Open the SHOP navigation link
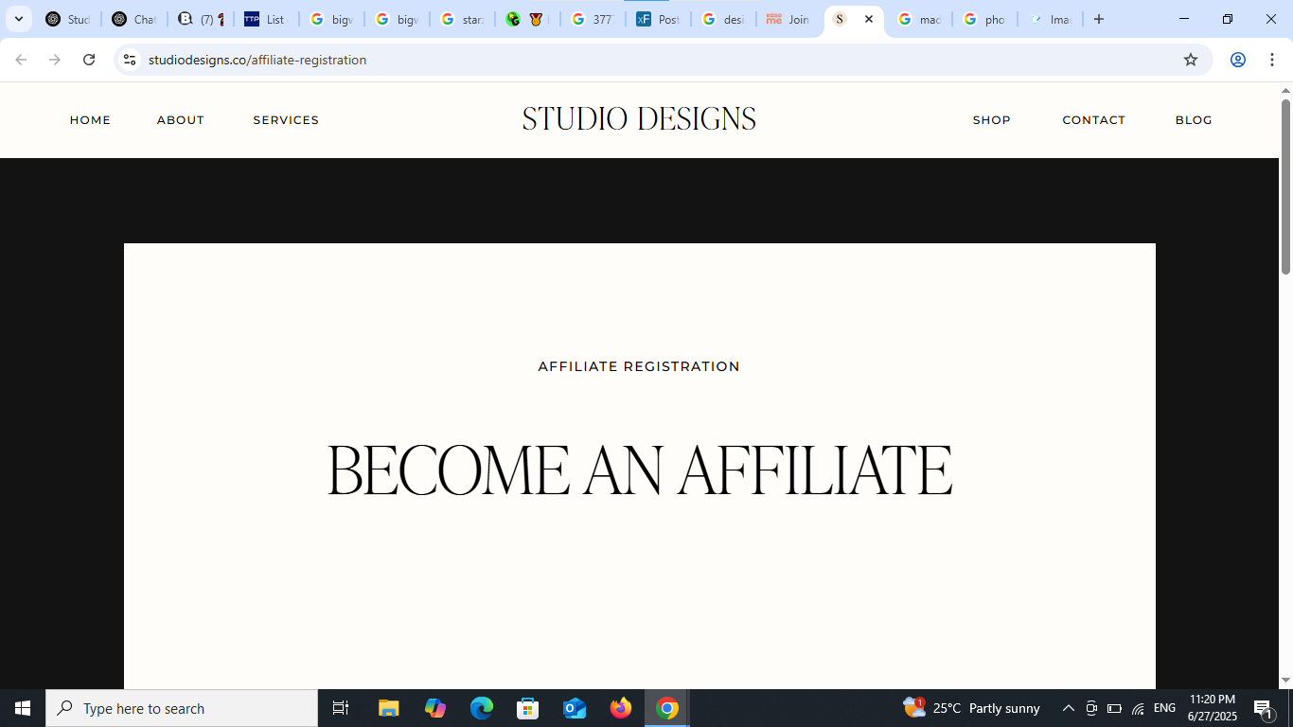Image resolution: width=1293 pixels, height=727 pixels. click(x=992, y=120)
